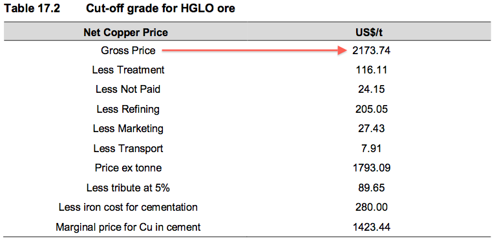Select the gross price value 2173.74
This screenshot has width=497, height=243.
click(x=371, y=50)
